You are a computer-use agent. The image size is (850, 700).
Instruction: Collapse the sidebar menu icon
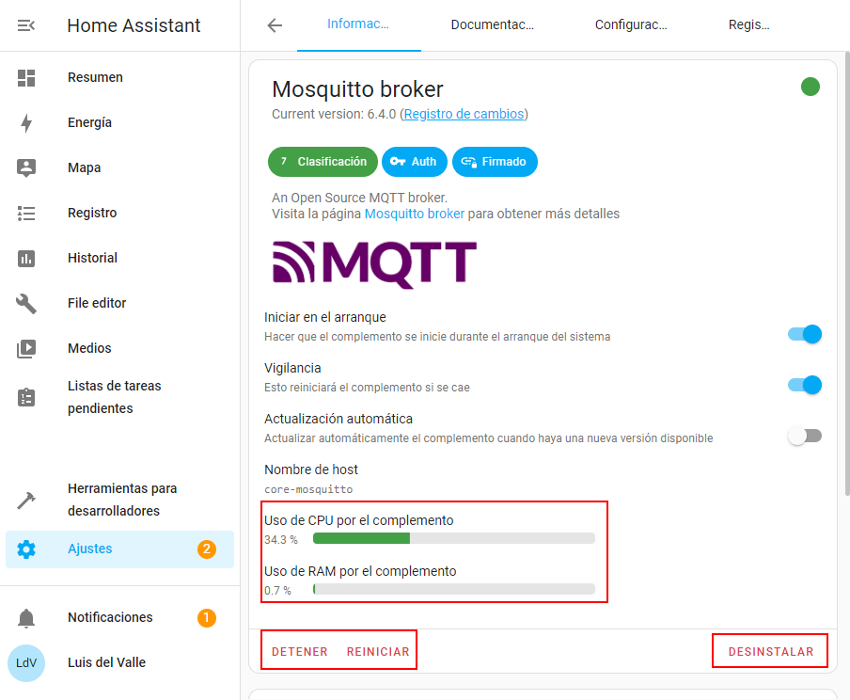tap(26, 25)
